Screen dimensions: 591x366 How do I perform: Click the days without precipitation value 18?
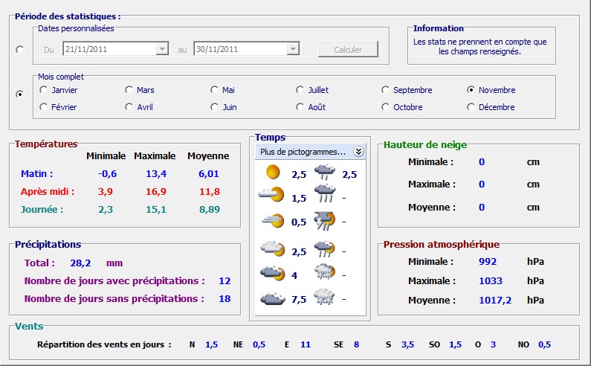point(225,298)
